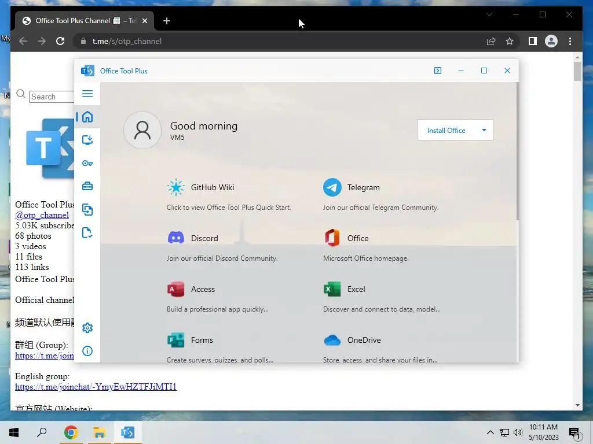Click the Chrome page vertical scrollbar
Viewport: 593px width, 444px height.
coord(577,71)
